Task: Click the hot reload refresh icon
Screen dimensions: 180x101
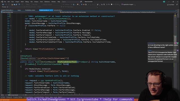Action: click(x=74, y=4)
